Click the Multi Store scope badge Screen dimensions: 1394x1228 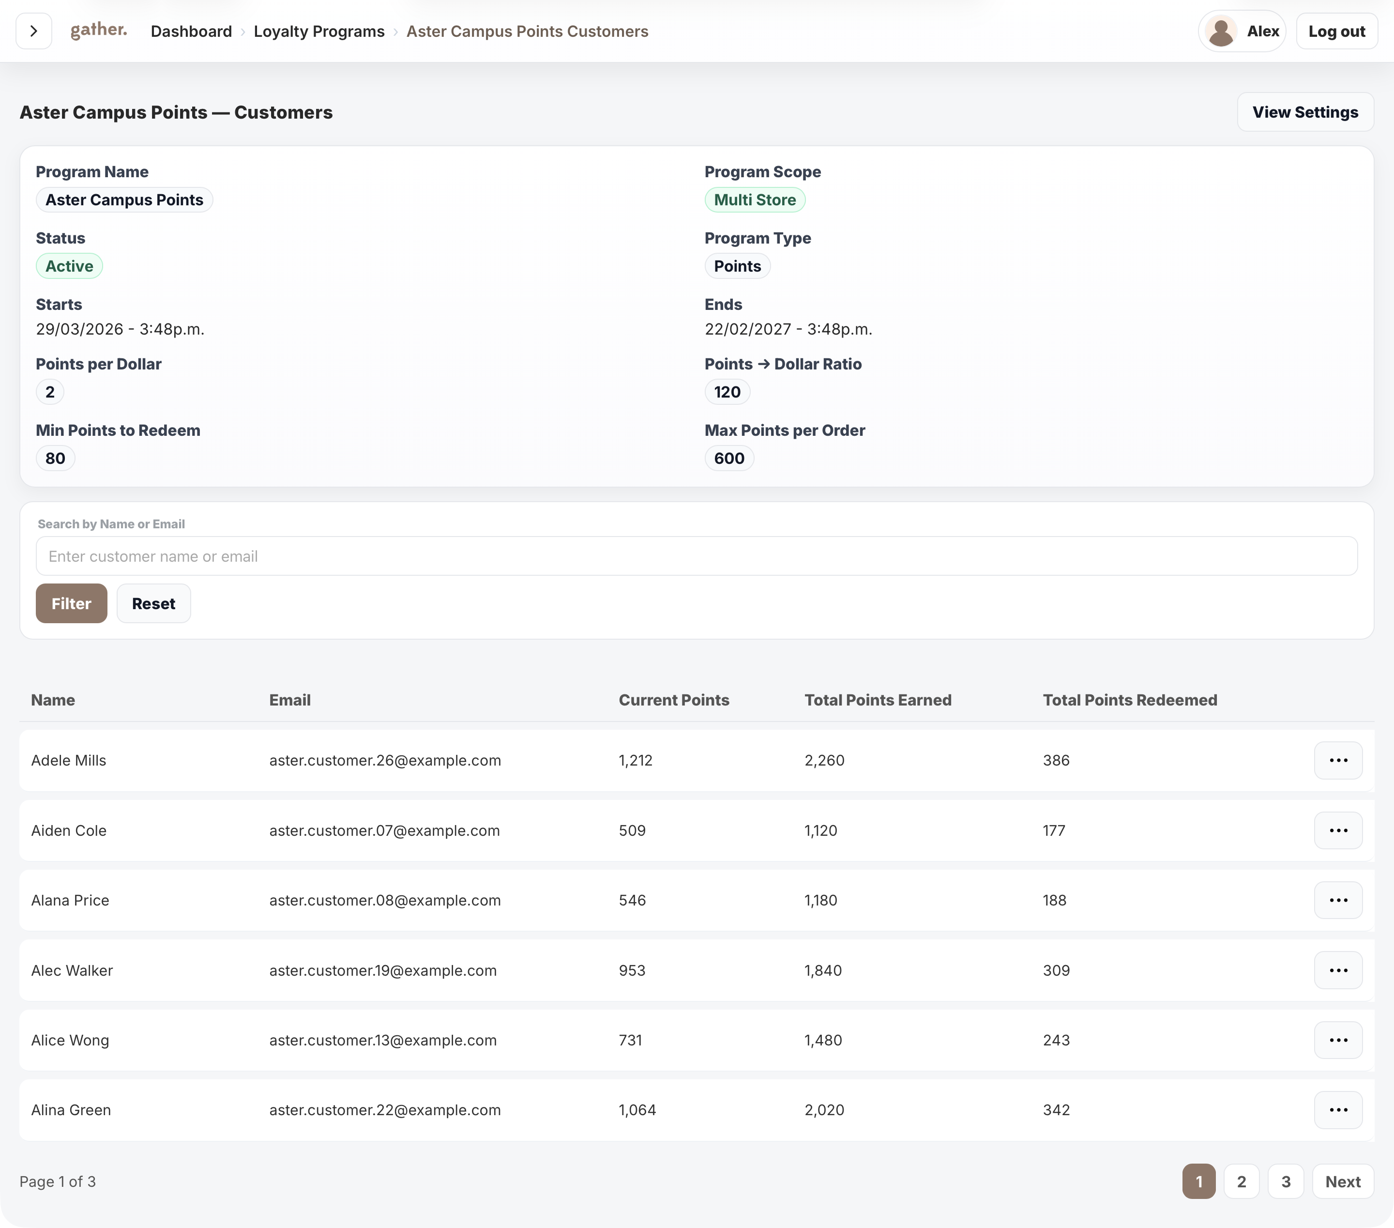point(755,200)
